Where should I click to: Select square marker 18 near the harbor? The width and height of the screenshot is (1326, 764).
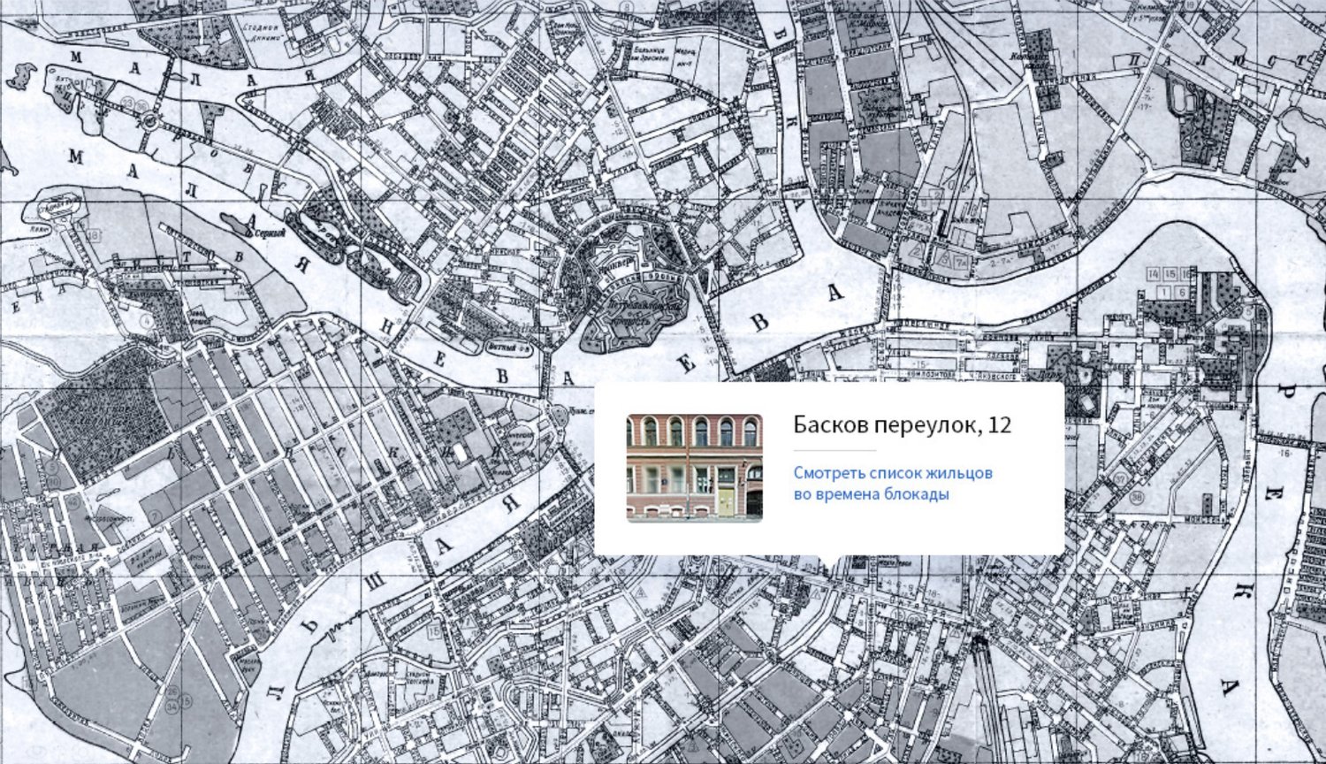(x=93, y=235)
